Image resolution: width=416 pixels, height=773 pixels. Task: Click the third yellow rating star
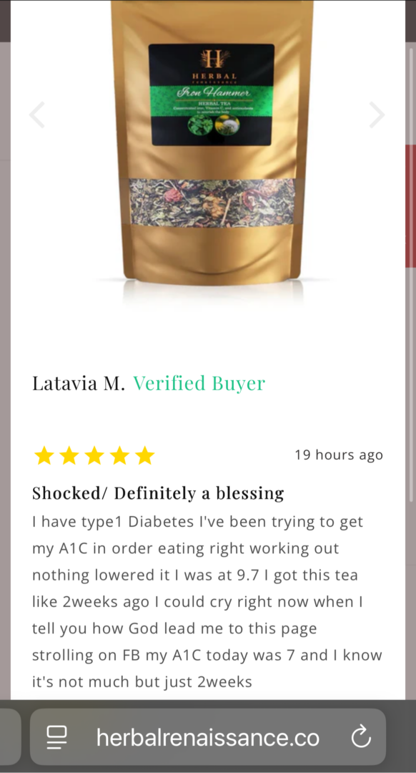[x=94, y=455]
